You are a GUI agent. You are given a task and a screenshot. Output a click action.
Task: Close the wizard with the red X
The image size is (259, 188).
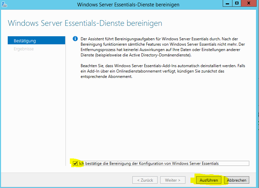(250, 4)
